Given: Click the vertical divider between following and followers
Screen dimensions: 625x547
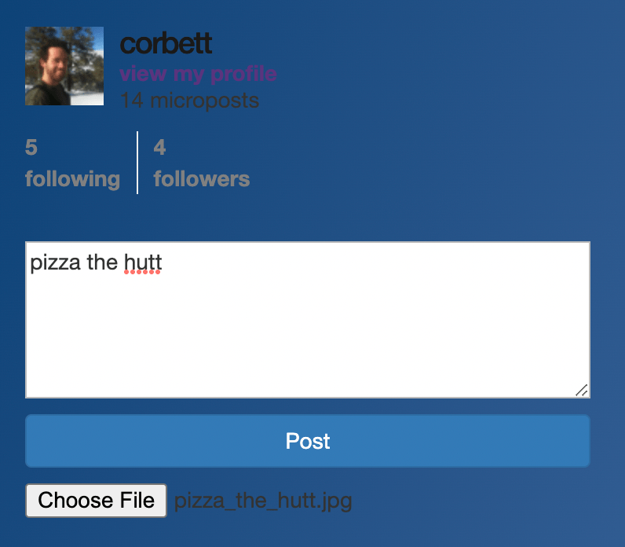Looking at the screenshot, I should click(x=137, y=163).
